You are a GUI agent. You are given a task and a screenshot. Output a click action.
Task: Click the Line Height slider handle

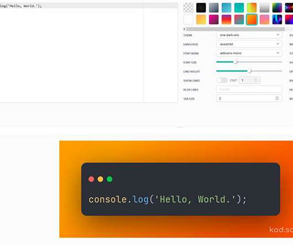coord(250,71)
